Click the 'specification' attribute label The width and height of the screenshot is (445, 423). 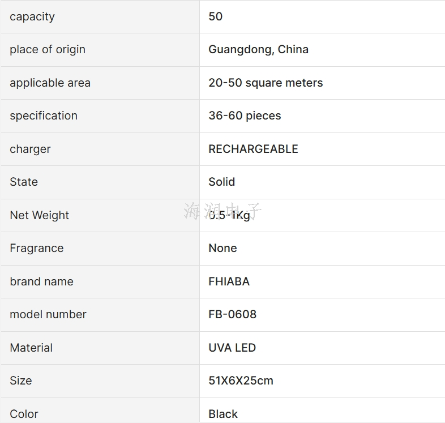click(x=44, y=116)
